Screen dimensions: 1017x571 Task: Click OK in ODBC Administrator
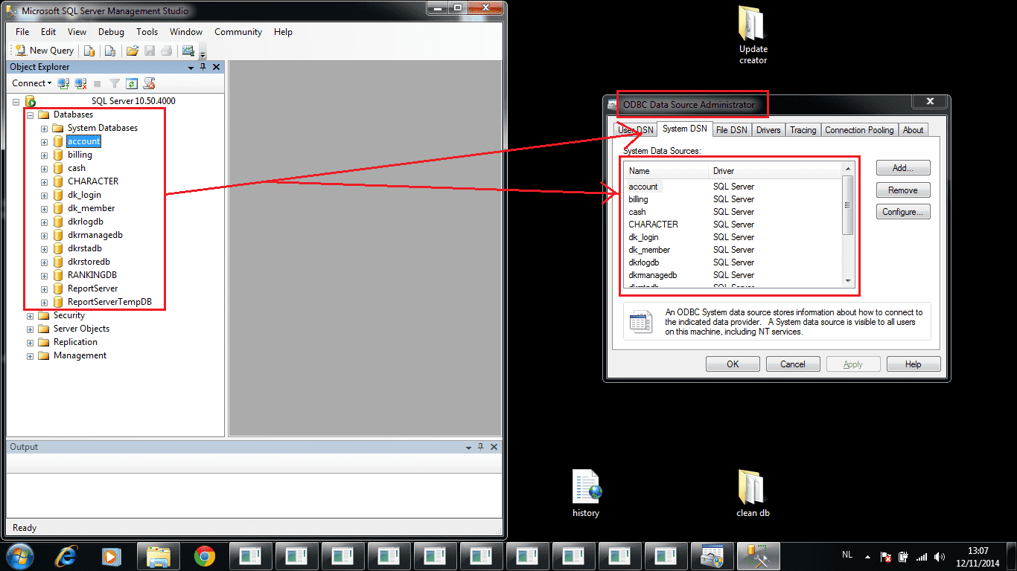click(733, 364)
